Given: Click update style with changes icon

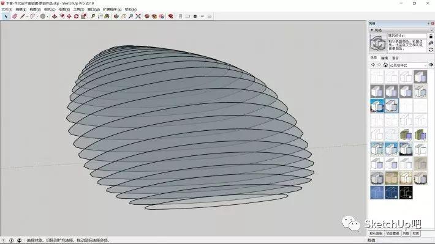Looking at the screenshot, I should 431,50.
